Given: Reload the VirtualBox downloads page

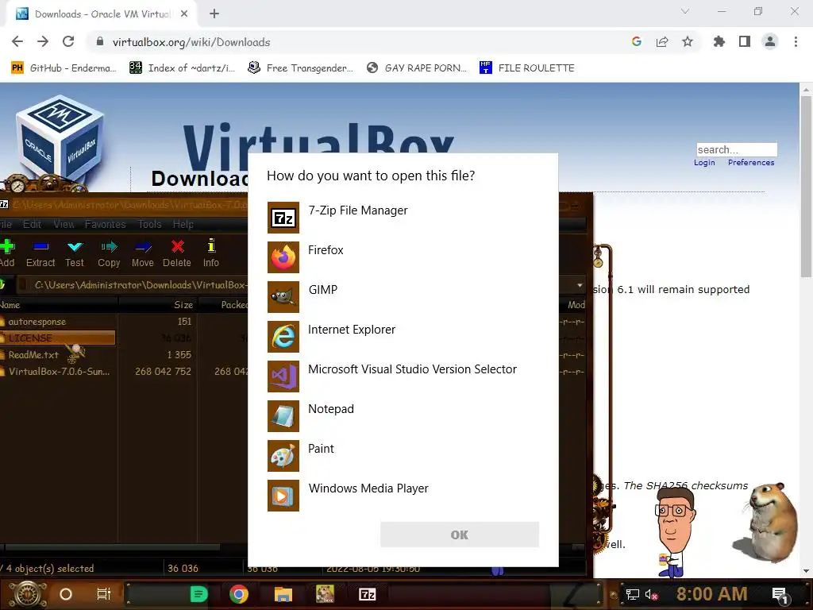Looking at the screenshot, I should [68, 41].
